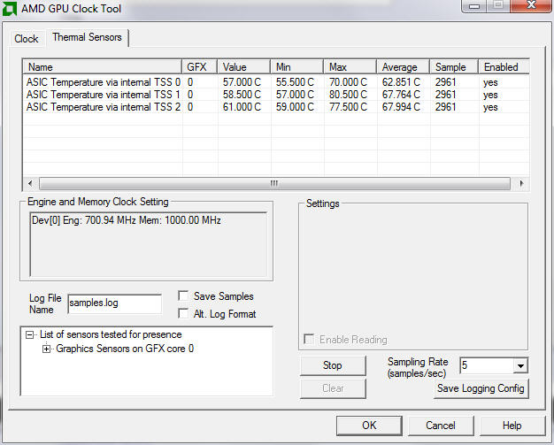Select Graphics Sensors on GFX core 0 node
The height and width of the screenshot is (445, 554).
[125, 349]
